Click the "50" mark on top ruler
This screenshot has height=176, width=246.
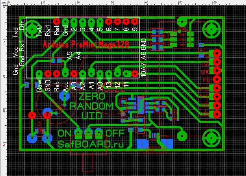pyautogui.click(x=181, y=2)
